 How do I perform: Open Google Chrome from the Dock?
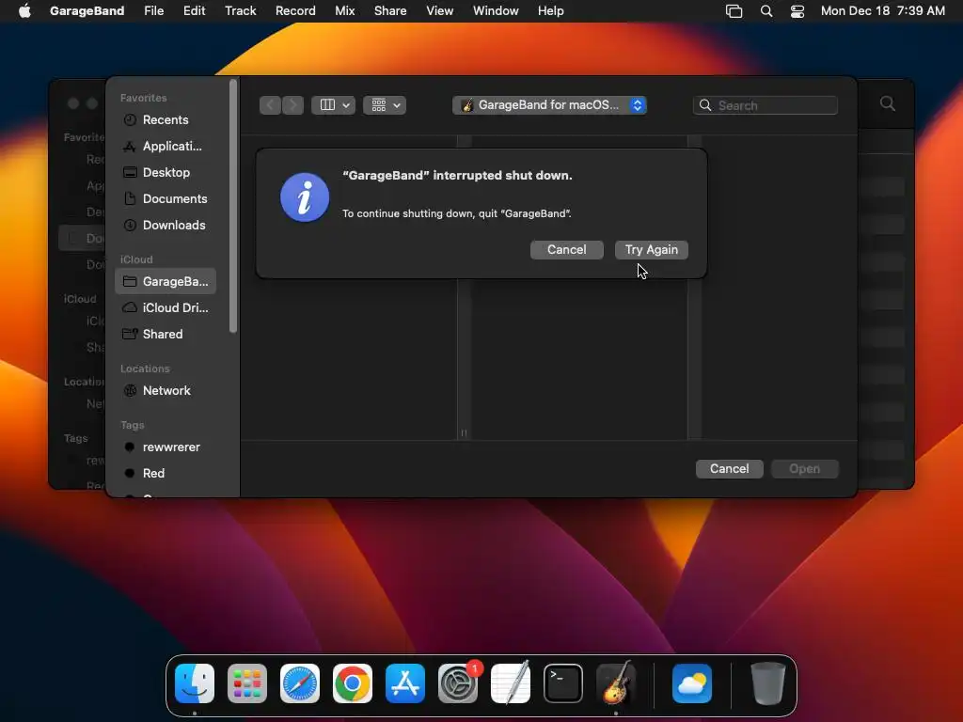(x=353, y=683)
